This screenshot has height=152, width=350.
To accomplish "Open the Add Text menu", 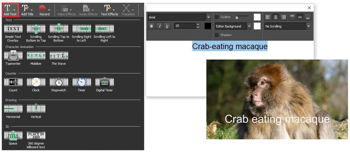I will coord(10,10).
